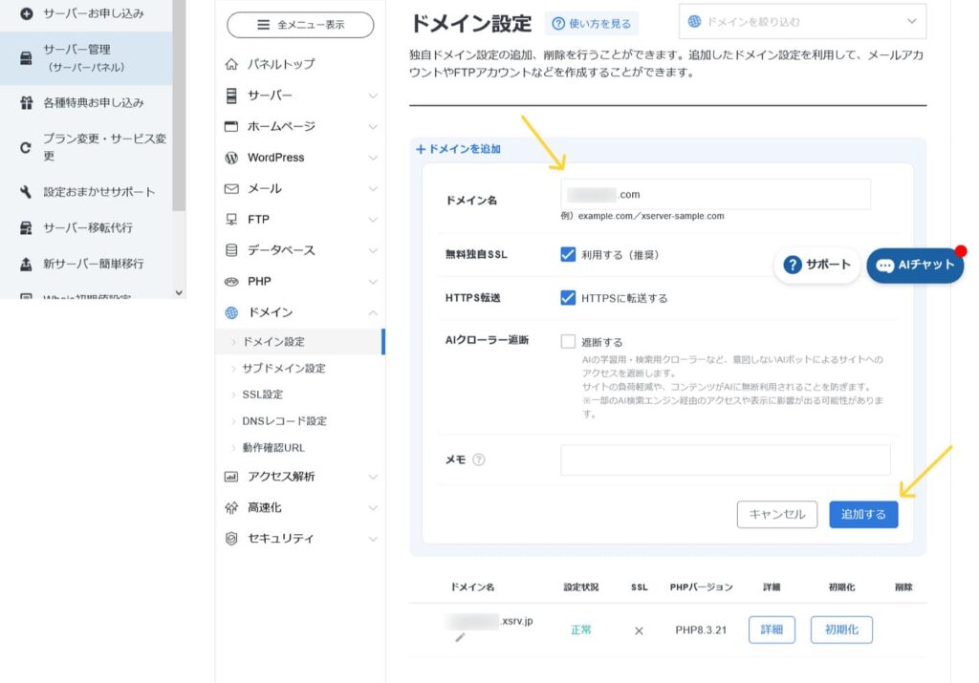
Task: Expand the ホームページ menu chevron
Action: pyautogui.click(x=373, y=127)
